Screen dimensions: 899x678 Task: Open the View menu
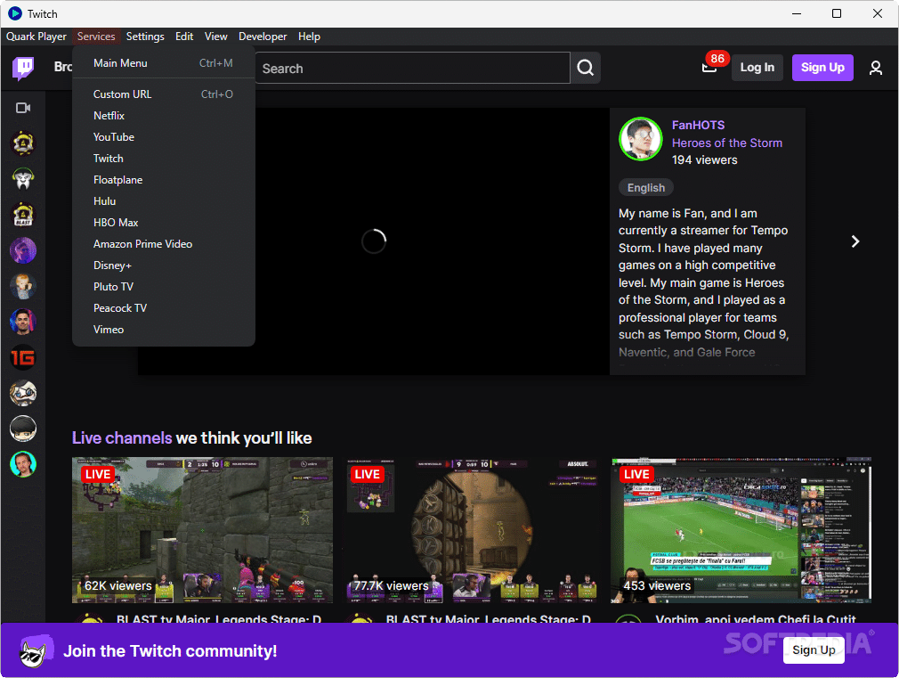216,37
